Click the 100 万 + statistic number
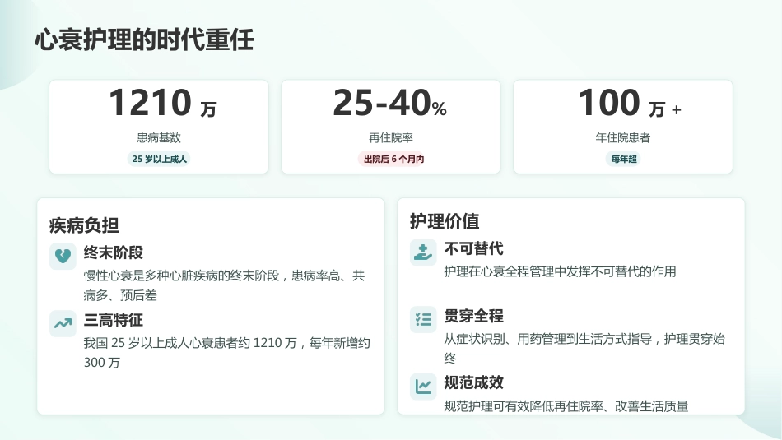 pyautogui.click(x=630, y=103)
